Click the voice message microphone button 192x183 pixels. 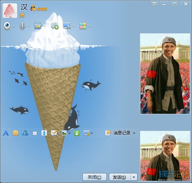pyautogui.click(x=44, y=133)
